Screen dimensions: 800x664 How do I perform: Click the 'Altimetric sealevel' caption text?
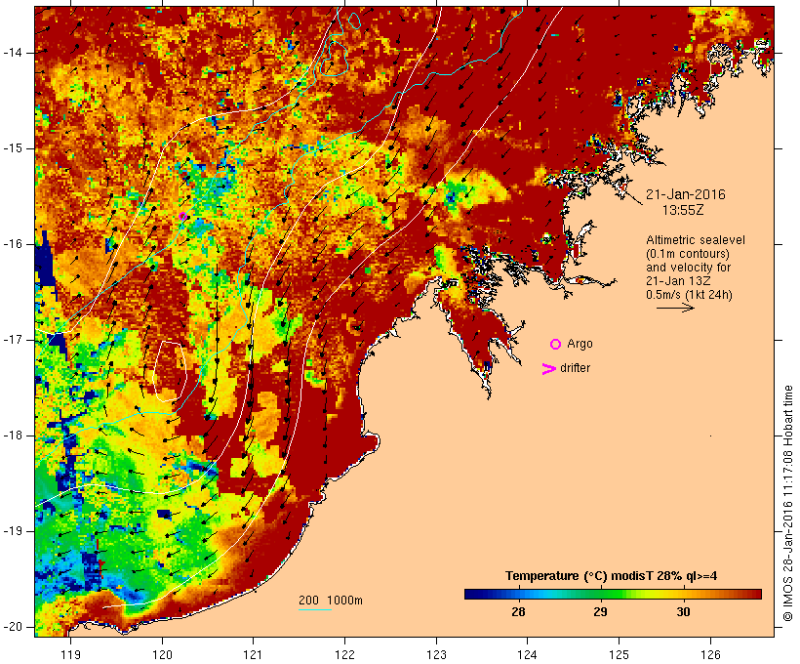click(x=696, y=240)
